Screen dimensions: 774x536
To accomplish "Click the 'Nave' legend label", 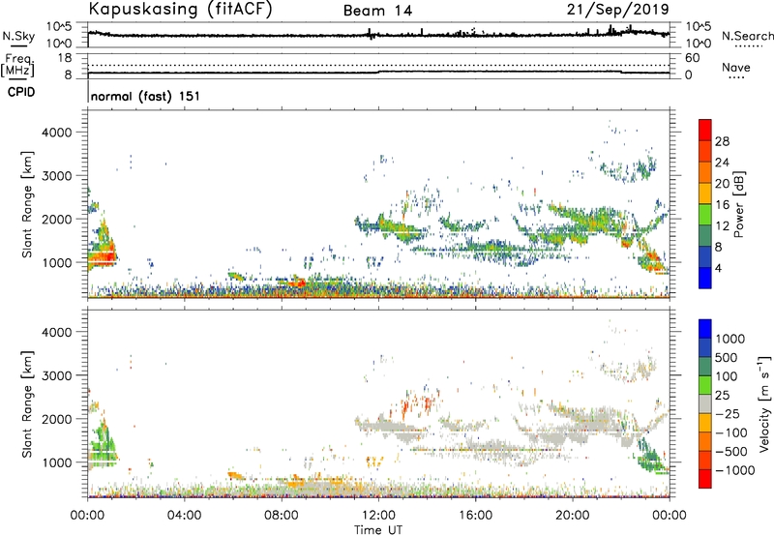I will pyautogui.click(x=736, y=67).
